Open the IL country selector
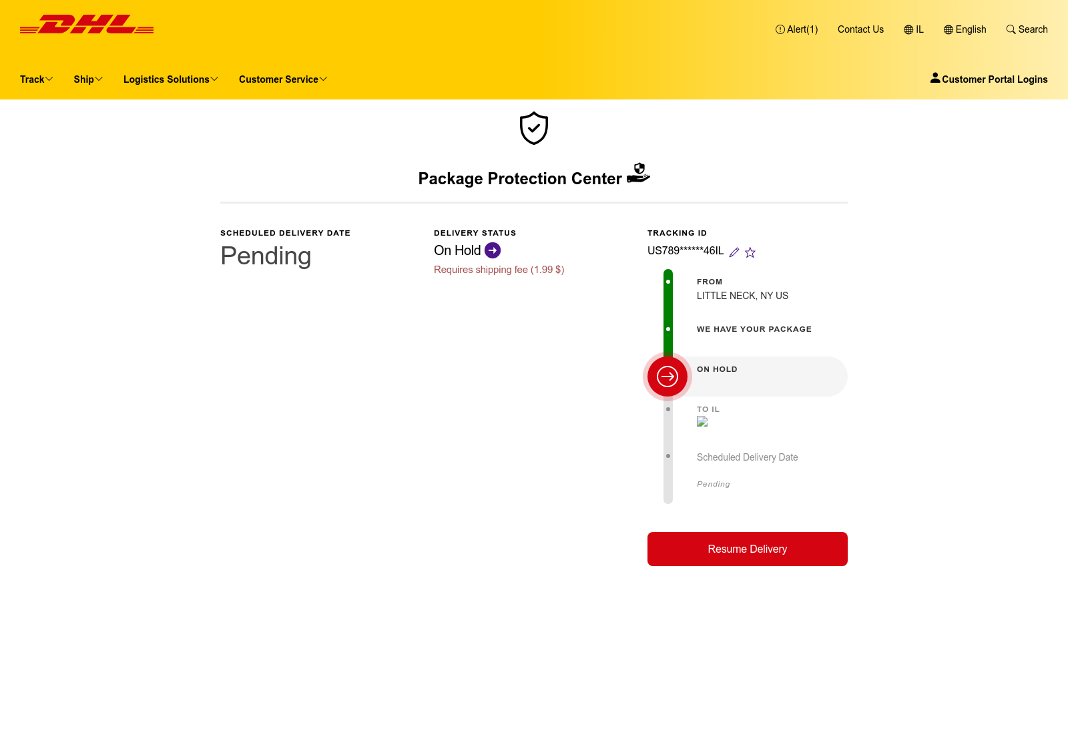Viewport: 1068px width, 743px height. tap(914, 29)
